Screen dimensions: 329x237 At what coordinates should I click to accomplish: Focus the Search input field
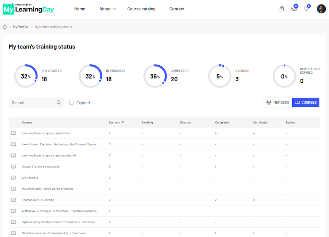(x=36, y=102)
